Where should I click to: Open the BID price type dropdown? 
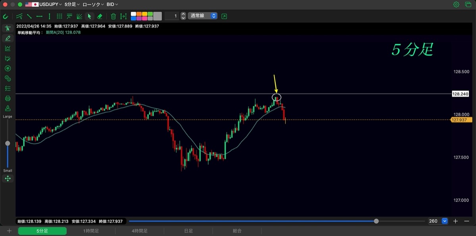pyautogui.click(x=112, y=5)
